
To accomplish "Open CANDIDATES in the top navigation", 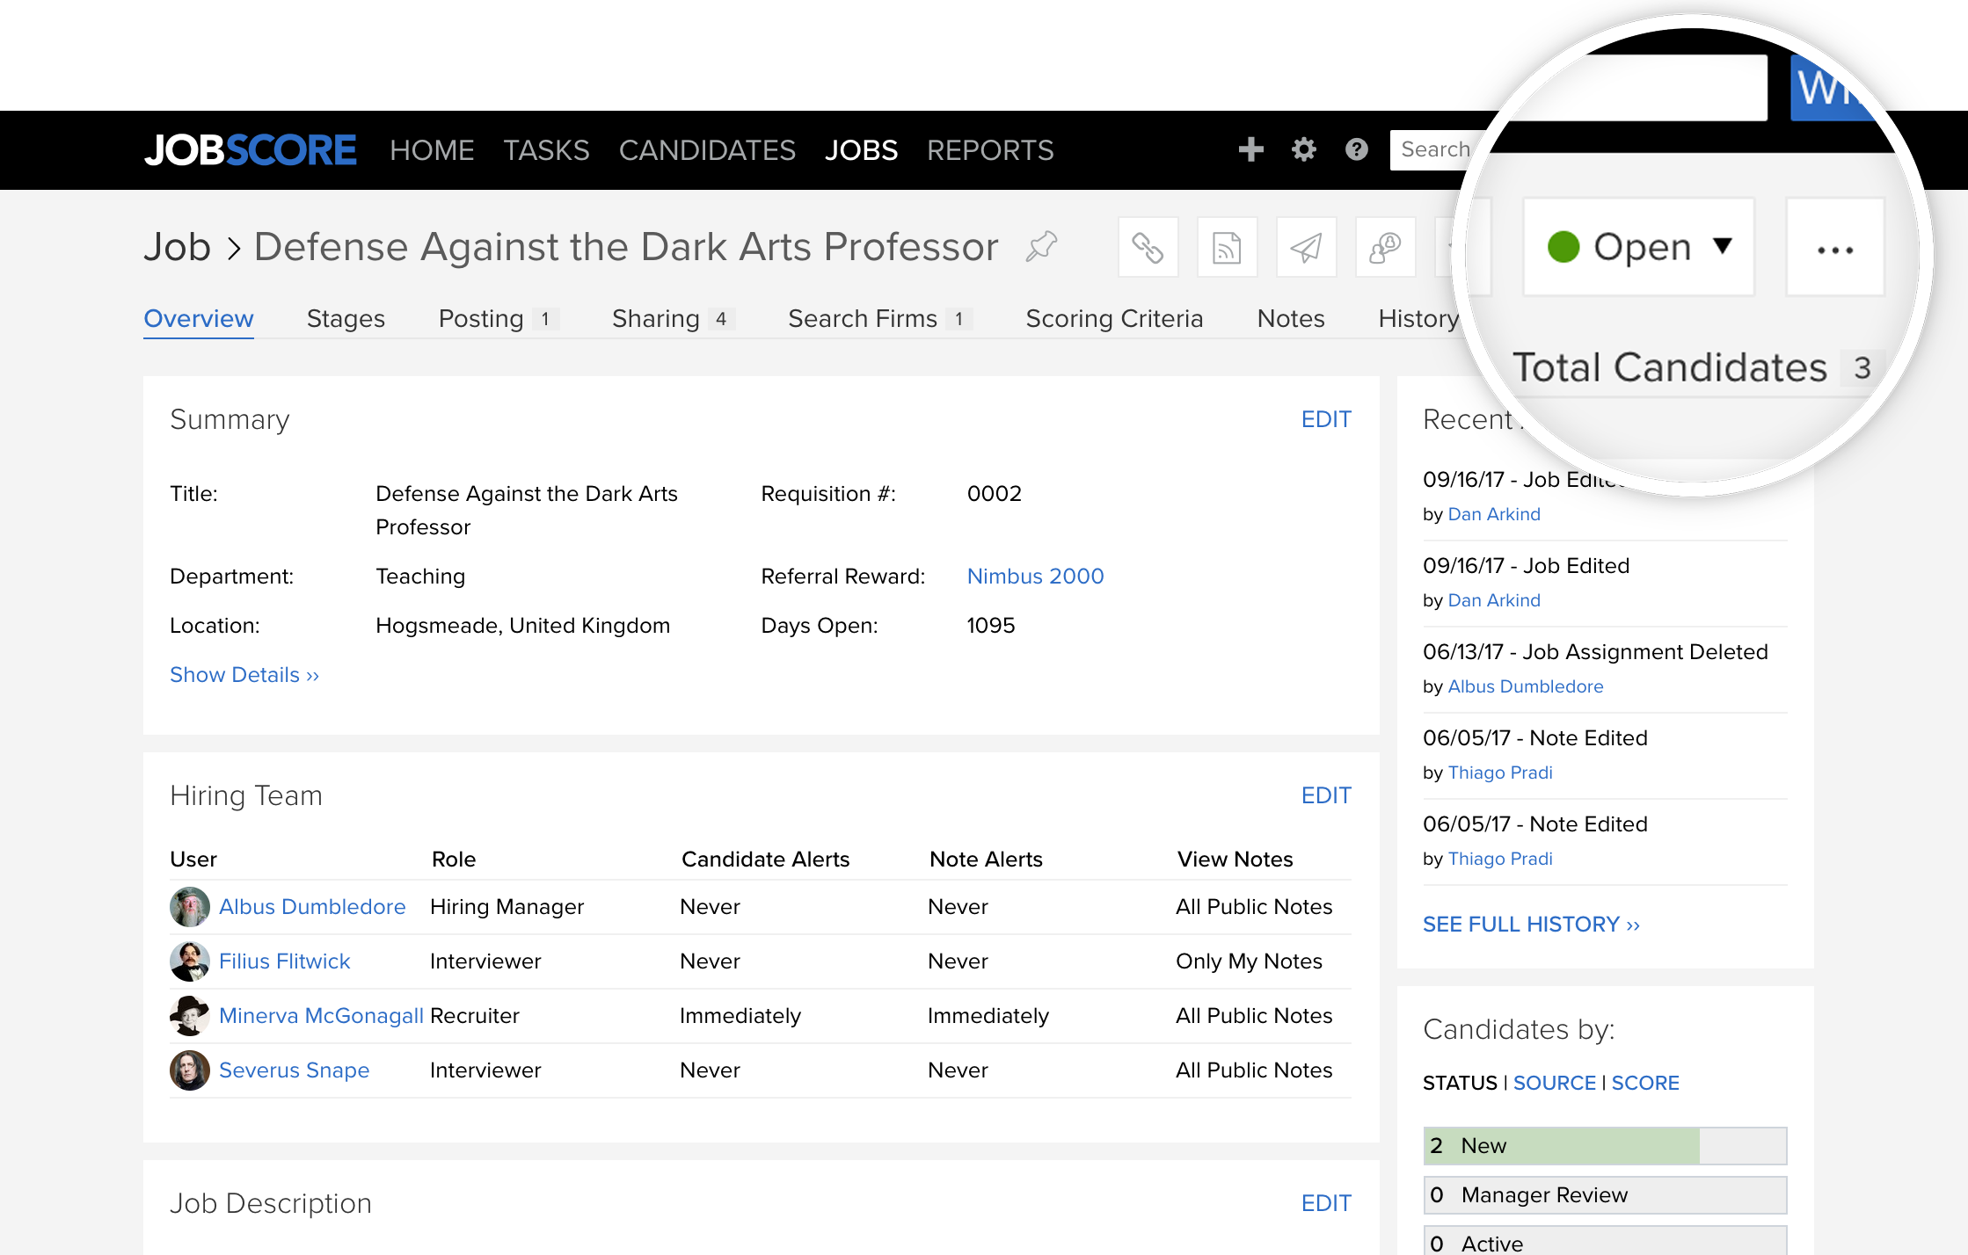I will [707, 150].
